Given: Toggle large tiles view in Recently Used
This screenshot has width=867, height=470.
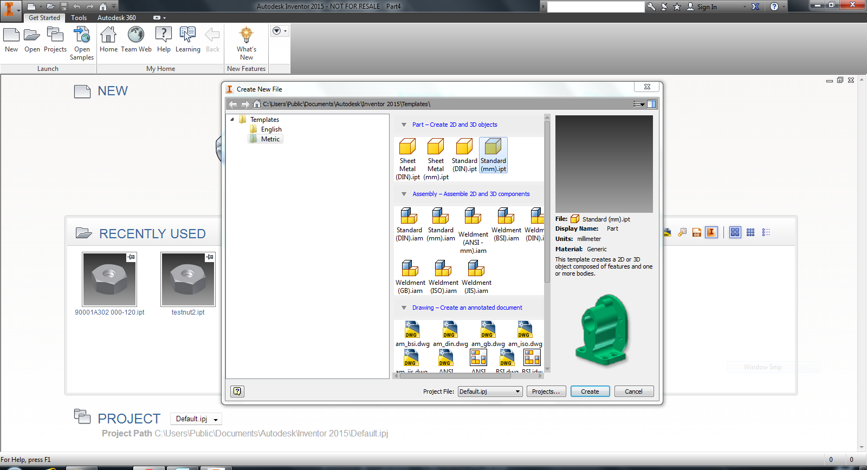Looking at the screenshot, I should tap(735, 232).
